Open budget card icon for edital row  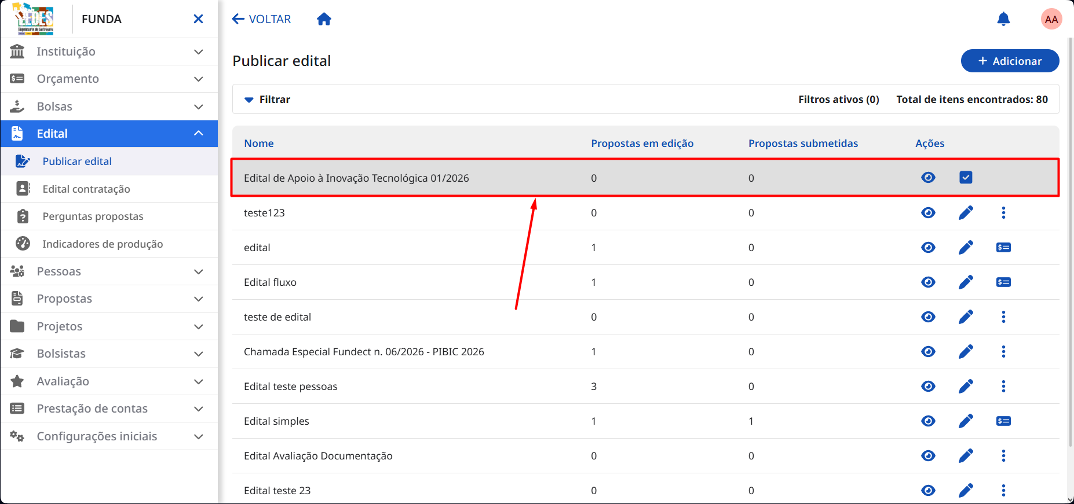(x=1003, y=248)
